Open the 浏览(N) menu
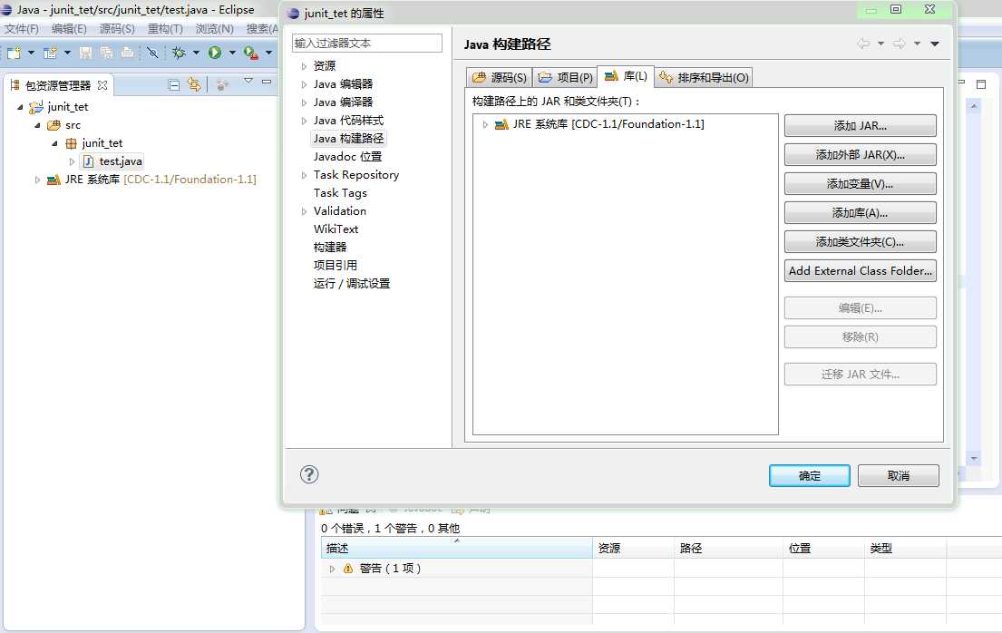1002x633 pixels. 214,29
